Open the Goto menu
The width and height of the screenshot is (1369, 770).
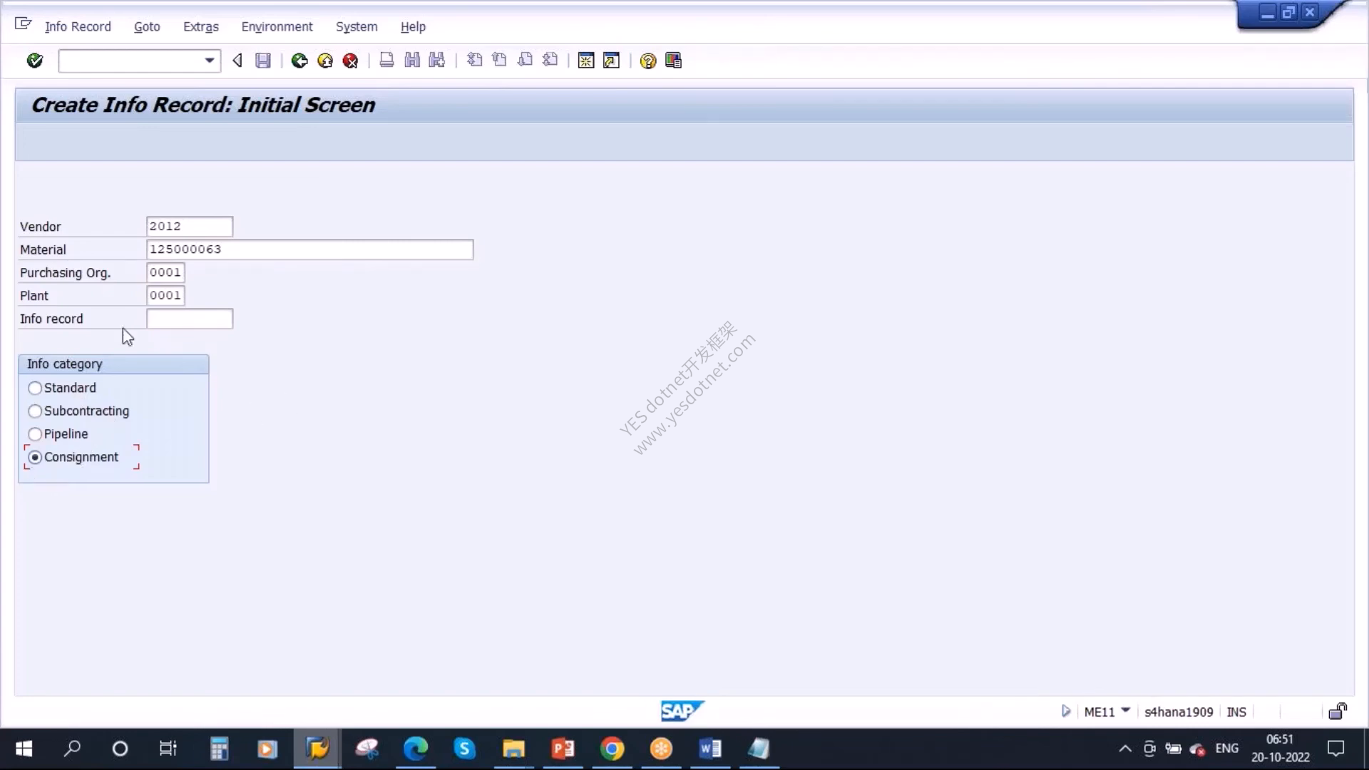pos(147,26)
